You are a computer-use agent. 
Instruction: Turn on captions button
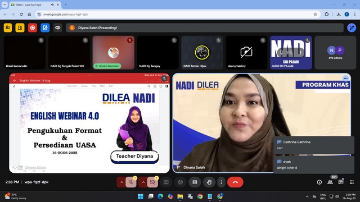195,182
